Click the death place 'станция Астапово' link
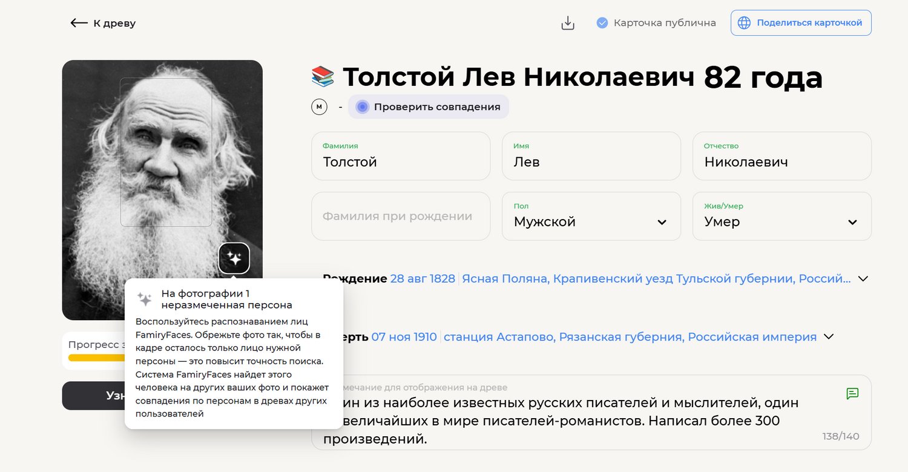This screenshot has width=908, height=472. 630,337
